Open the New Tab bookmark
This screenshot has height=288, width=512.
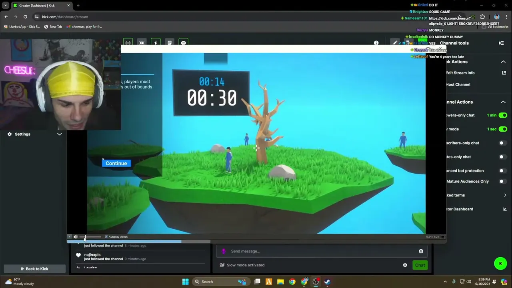click(53, 27)
